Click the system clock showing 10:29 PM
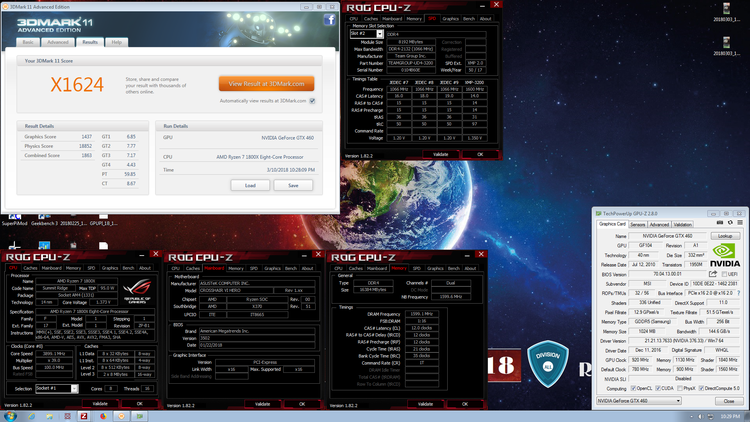This screenshot has height=422, width=750. click(730, 417)
